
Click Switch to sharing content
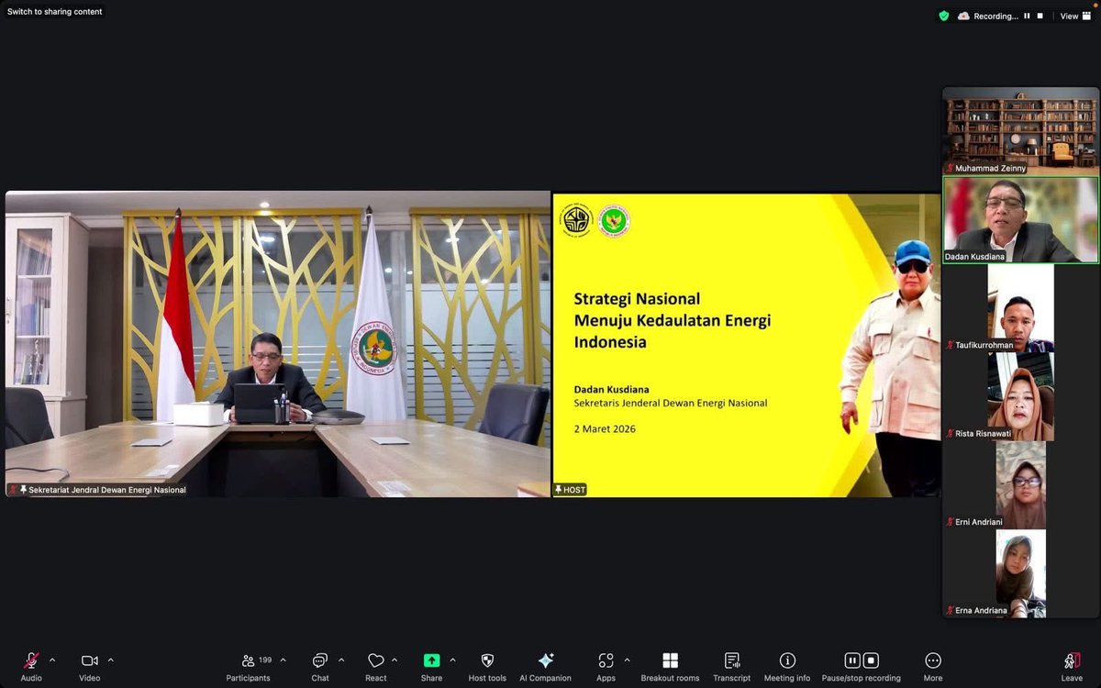pos(52,11)
